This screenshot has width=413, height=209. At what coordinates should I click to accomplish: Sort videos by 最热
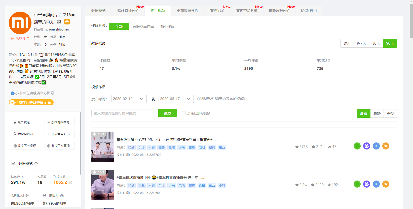(x=377, y=113)
